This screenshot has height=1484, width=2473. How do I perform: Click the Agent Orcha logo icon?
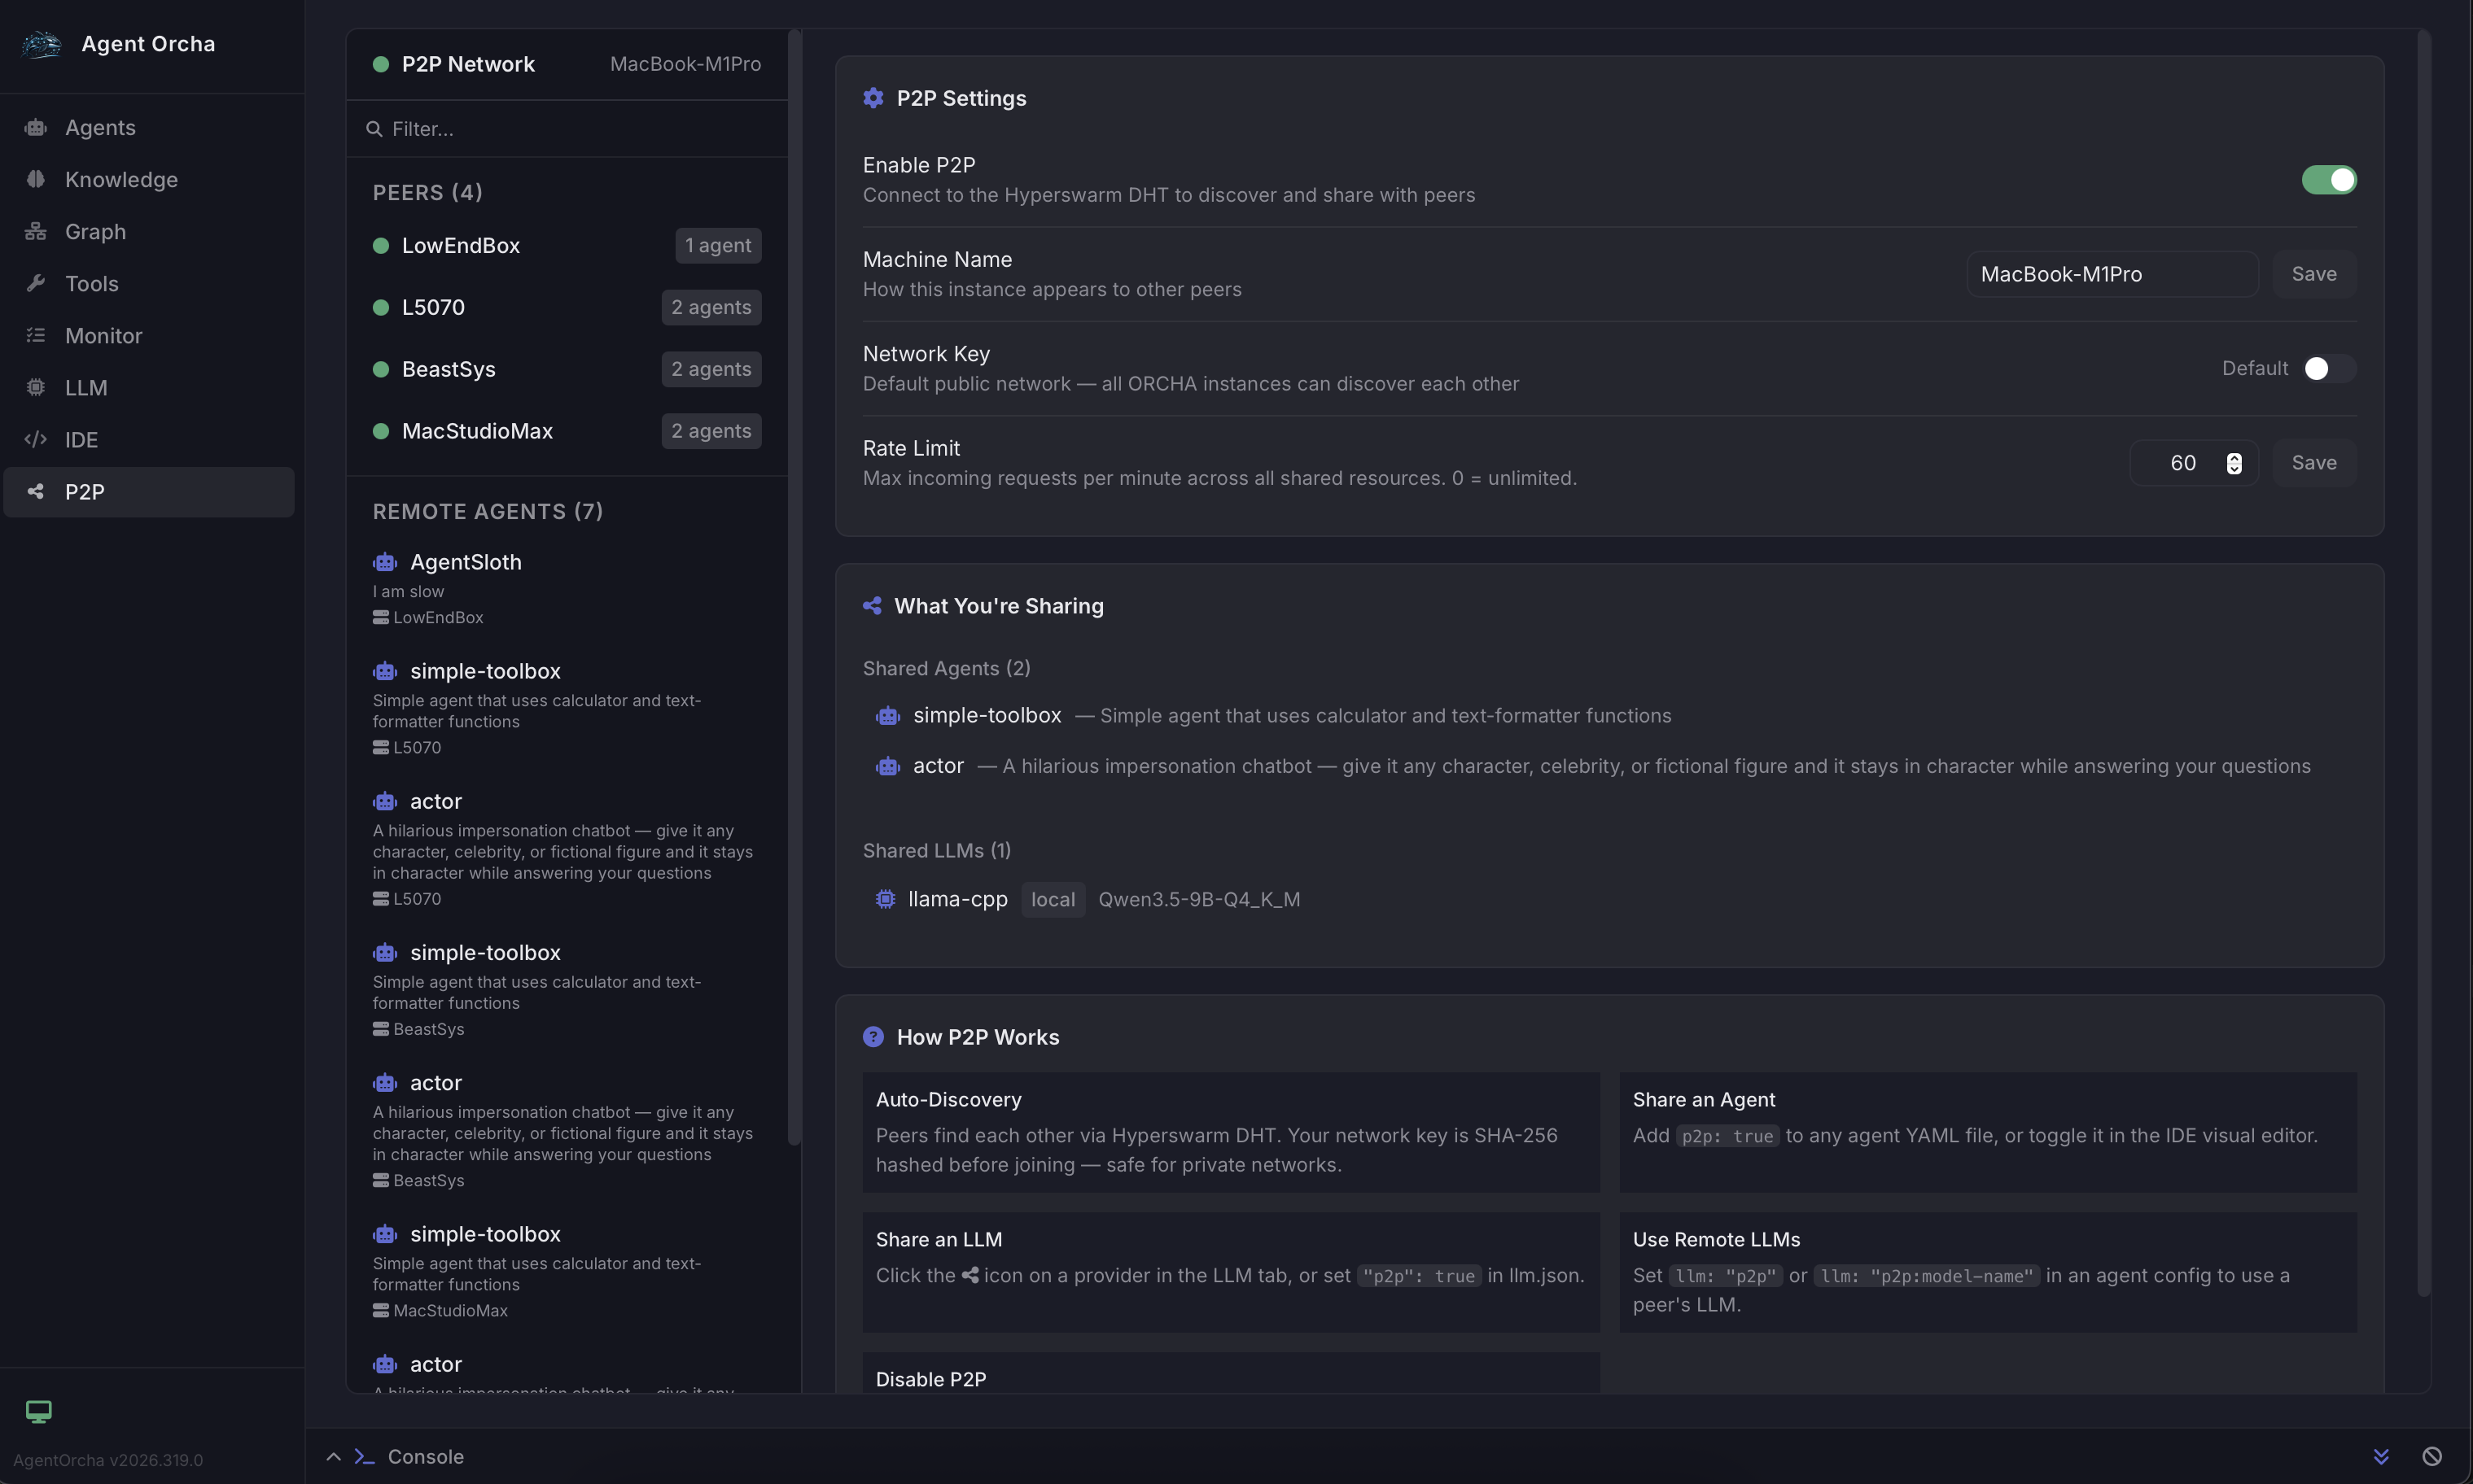coord(41,44)
